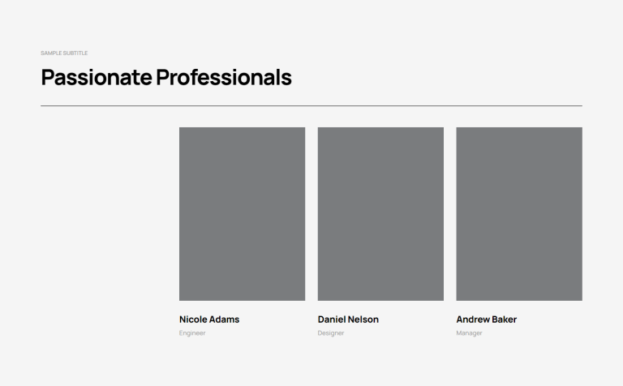Click the surname 'Adams'

click(225, 320)
